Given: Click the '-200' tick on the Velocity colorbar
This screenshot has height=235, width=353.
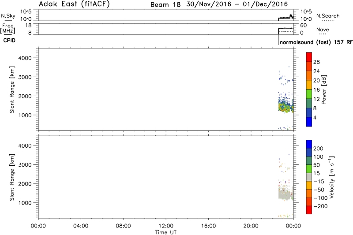Looking at the screenshot, I should [320, 206].
